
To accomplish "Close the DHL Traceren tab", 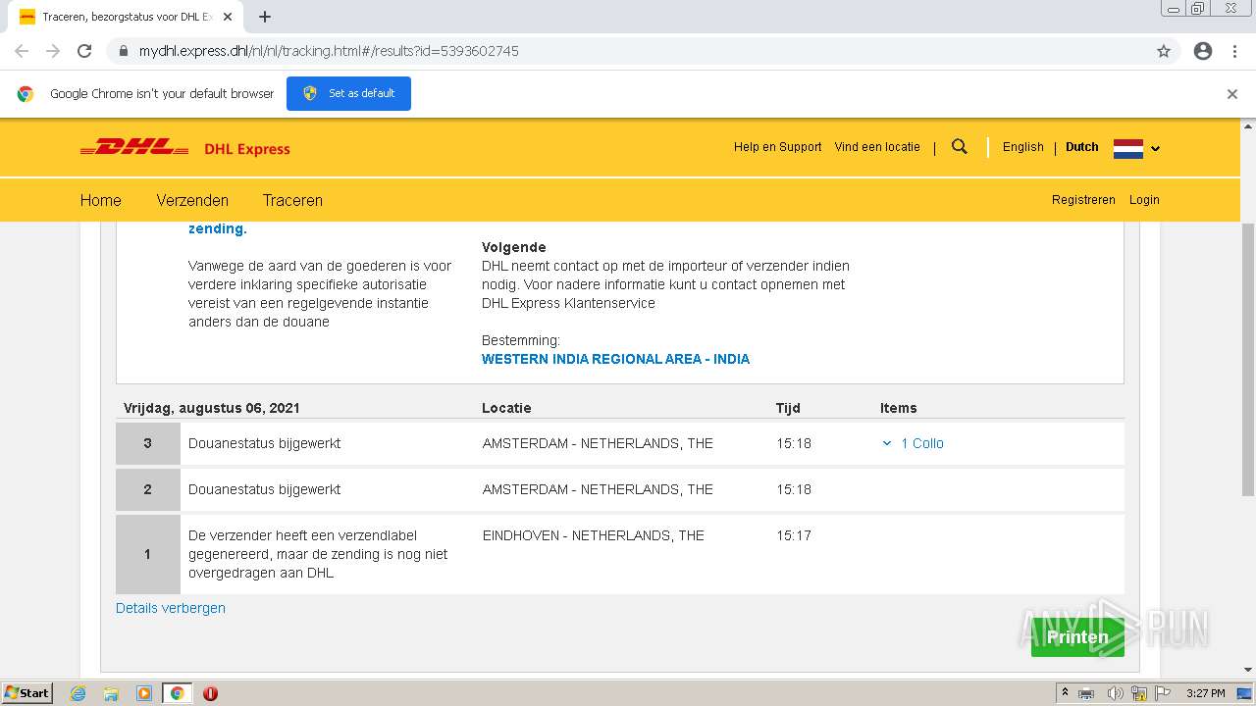I will [x=228, y=17].
